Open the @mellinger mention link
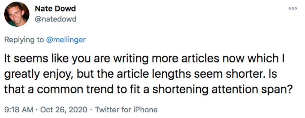Screen dimensions: 305x118 click(x=66, y=40)
